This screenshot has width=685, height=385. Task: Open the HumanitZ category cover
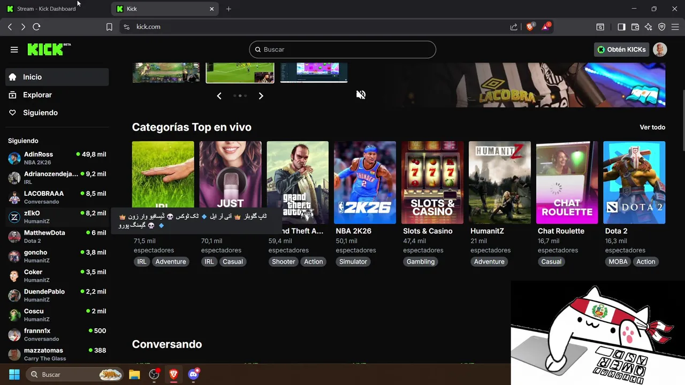(500, 182)
